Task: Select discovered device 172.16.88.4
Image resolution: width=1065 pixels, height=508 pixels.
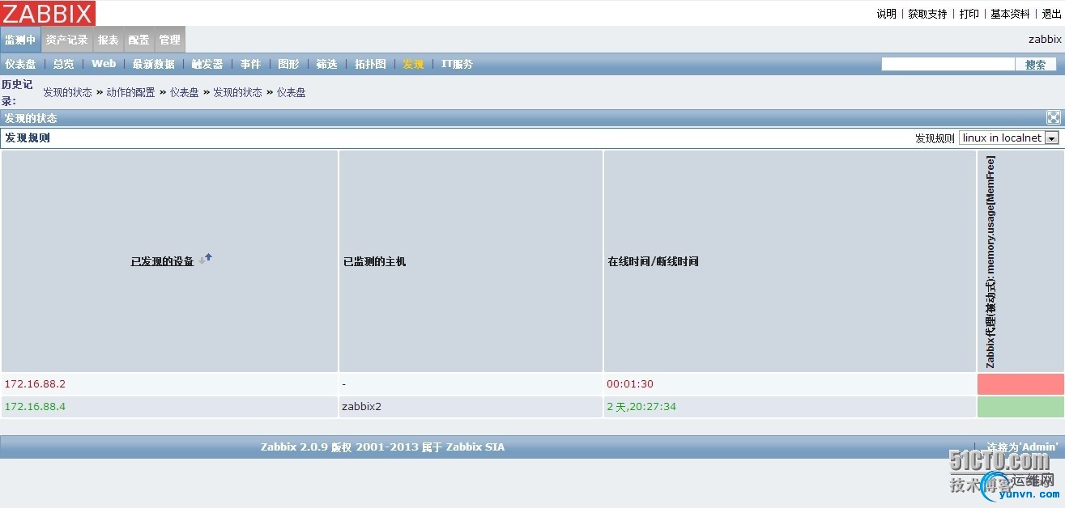Action: [x=35, y=407]
